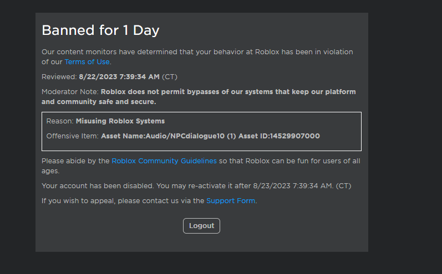442x274 pixels.
Task: Open the Support Form link
Action: click(x=231, y=201)
